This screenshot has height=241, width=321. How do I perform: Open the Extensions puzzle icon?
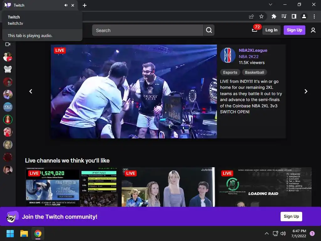click(274, 16)
